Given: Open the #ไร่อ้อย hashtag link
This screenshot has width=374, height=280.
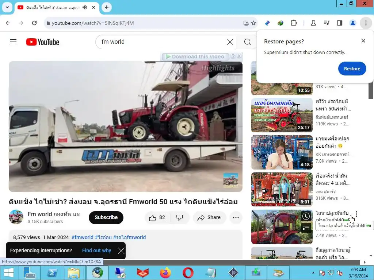Looking at the screenshot, I should click(x=103, y=237).
